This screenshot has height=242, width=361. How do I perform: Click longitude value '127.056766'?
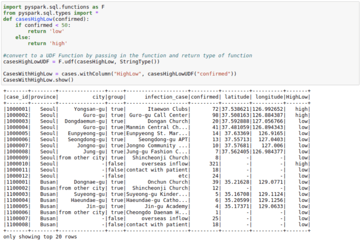267,121
